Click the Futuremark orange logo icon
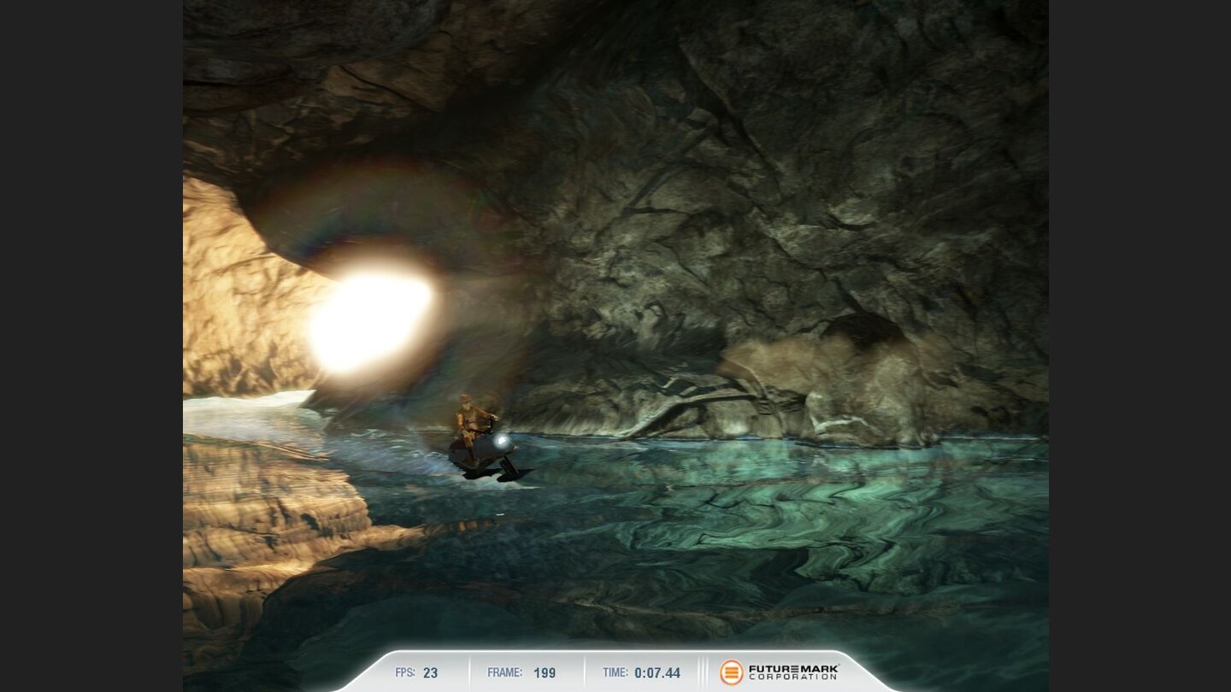Screen dimensions: 1231x692 tap(731, 672)
